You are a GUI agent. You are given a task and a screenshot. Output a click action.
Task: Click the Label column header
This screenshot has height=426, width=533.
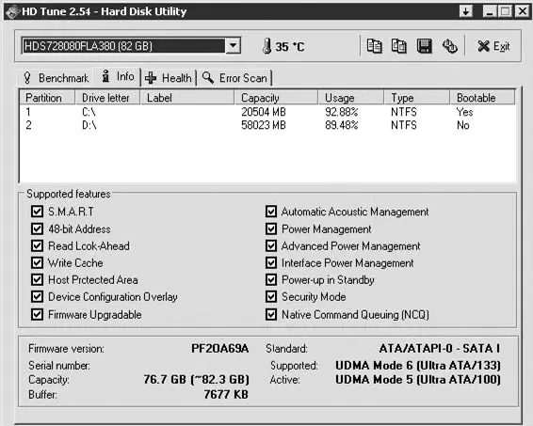coord(187,98)
